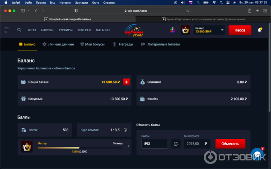Open the БОНУСЫ navigation link

pos(47,30)
